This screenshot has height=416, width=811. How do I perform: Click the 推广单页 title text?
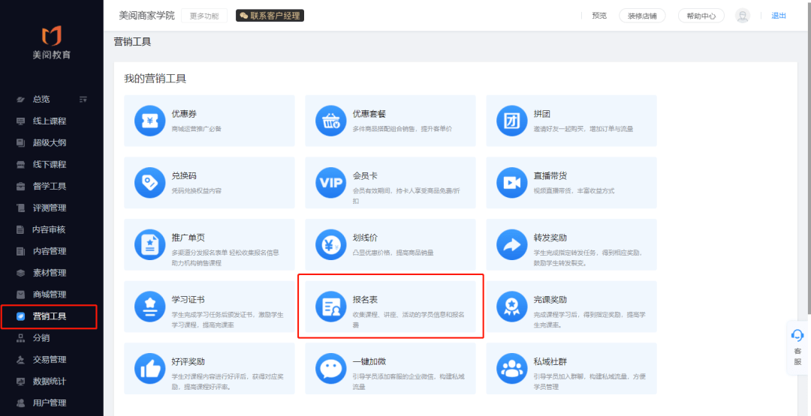click(188, 238)
